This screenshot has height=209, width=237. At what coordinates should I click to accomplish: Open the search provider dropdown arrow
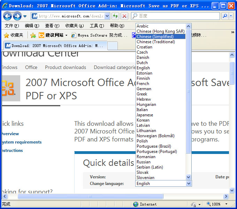(231, 16)
